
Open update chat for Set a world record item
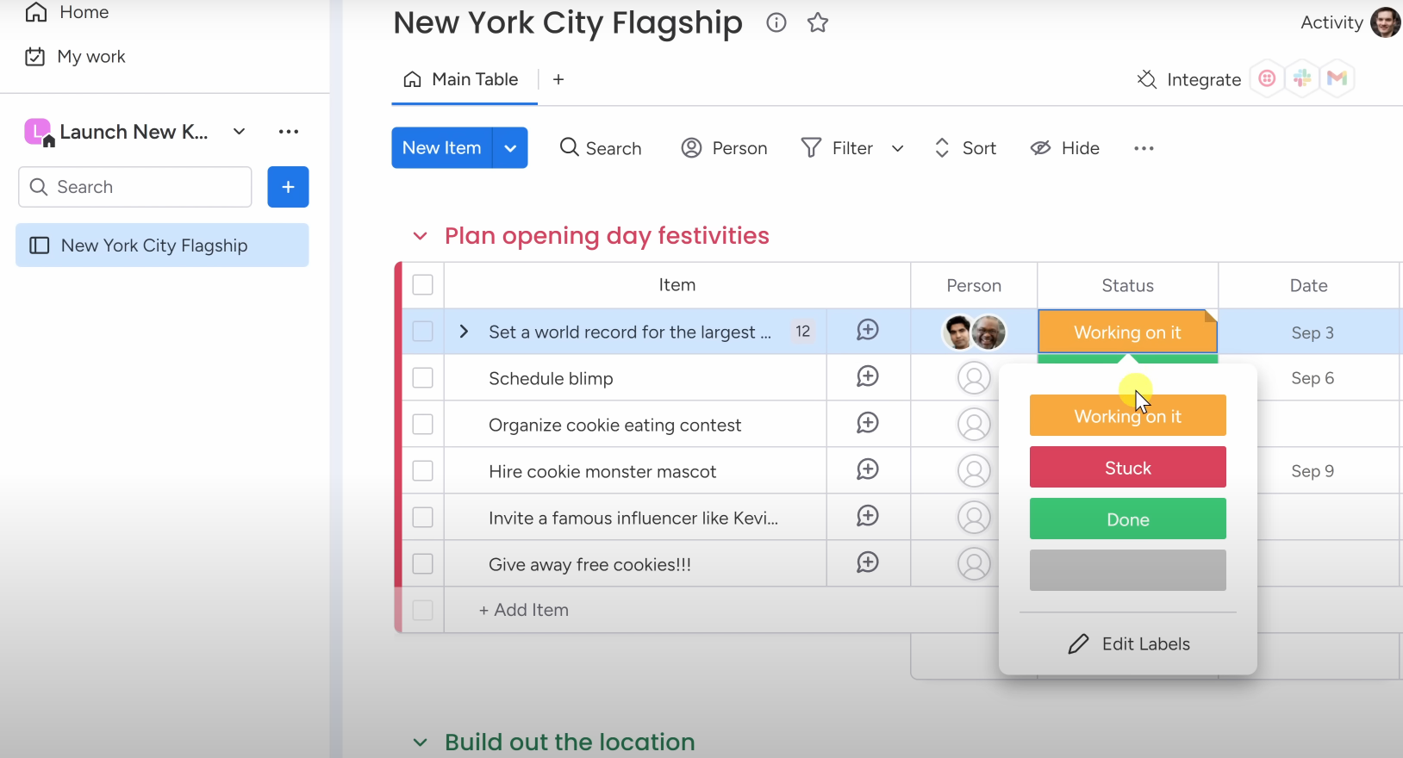point(868,330)
